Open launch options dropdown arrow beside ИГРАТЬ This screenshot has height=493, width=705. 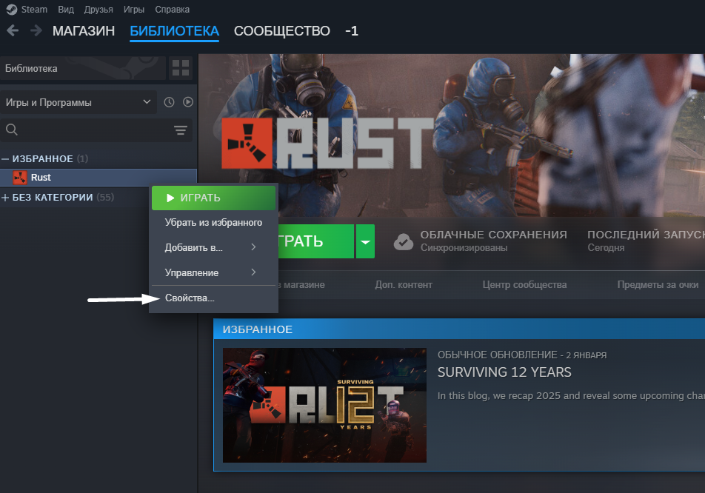tap(365, 241)
